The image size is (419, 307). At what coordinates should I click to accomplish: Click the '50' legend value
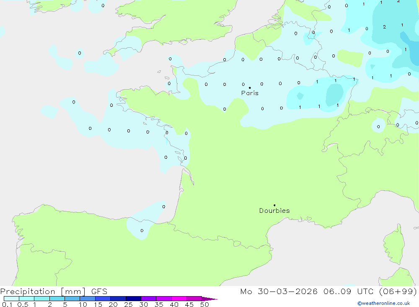204,304
